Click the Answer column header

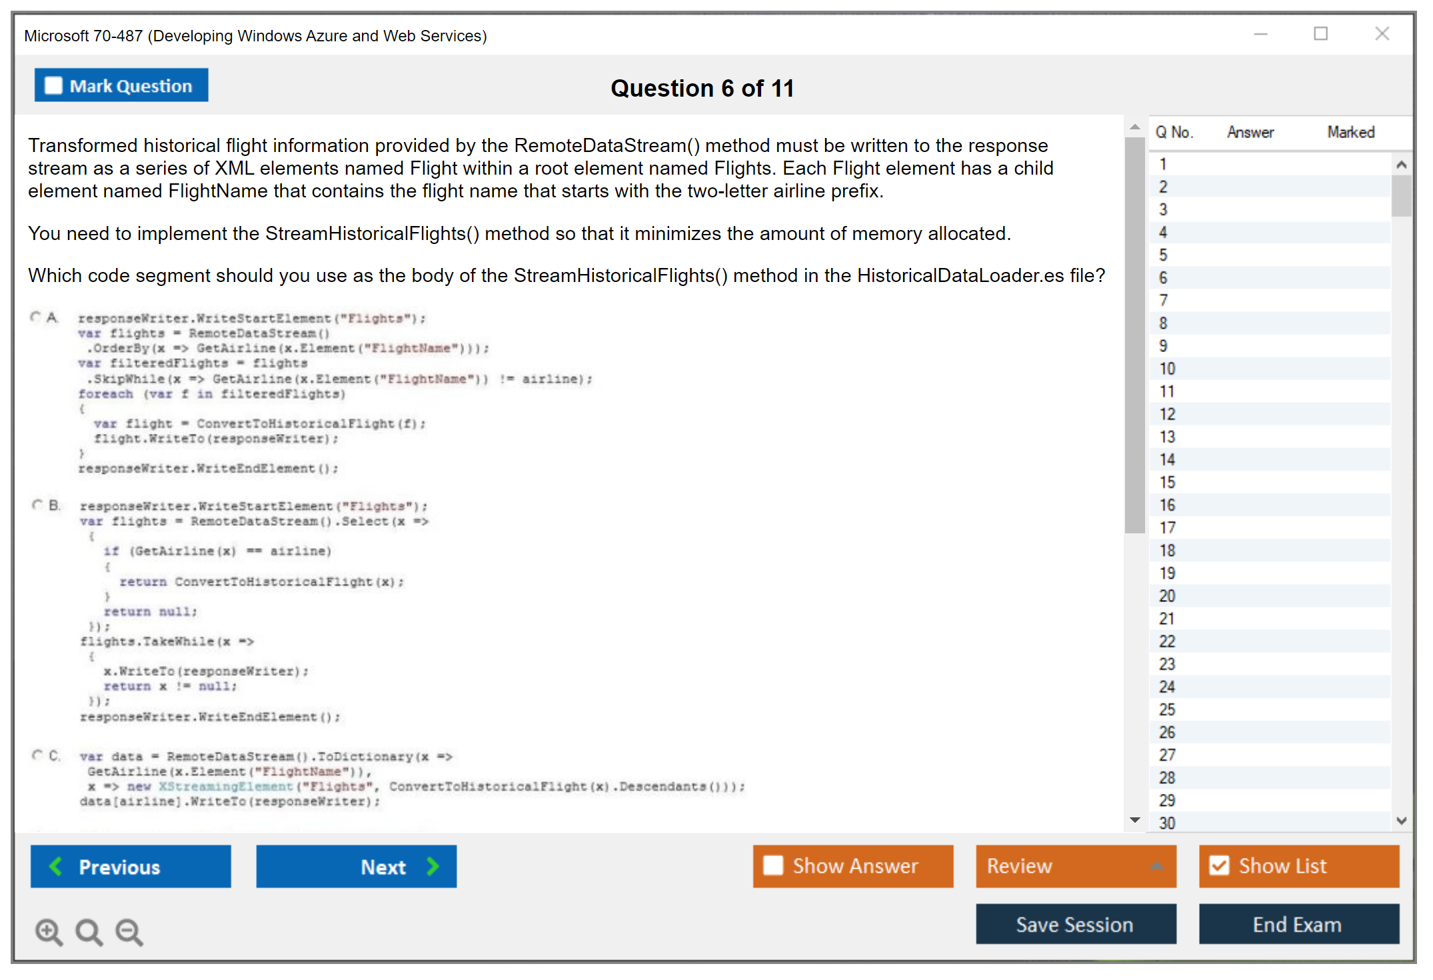click(1250, 132)
